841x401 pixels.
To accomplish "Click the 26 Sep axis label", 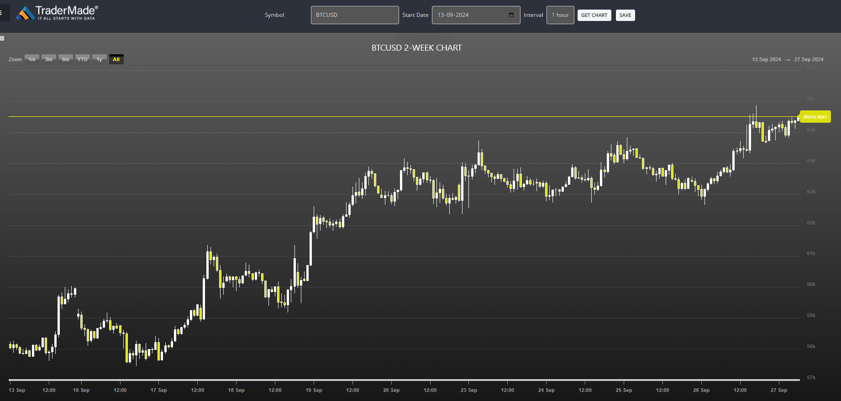I will point(701,390).
